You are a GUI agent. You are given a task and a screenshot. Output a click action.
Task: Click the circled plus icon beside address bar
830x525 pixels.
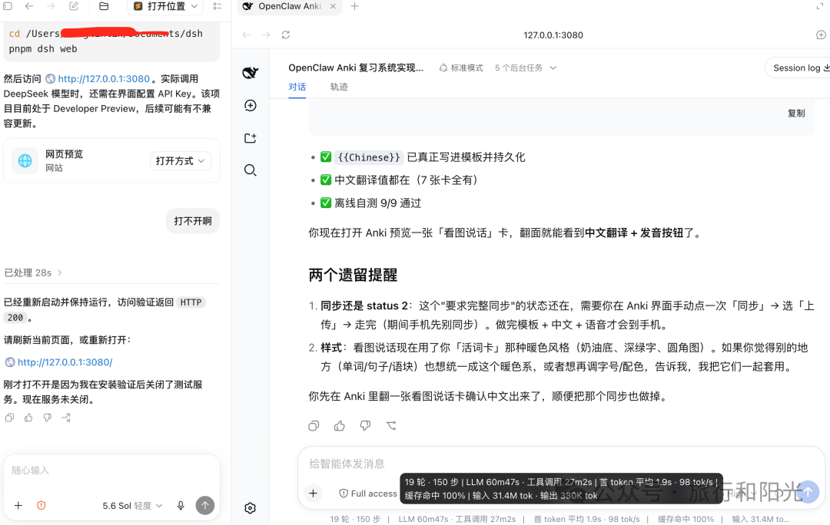821,35
